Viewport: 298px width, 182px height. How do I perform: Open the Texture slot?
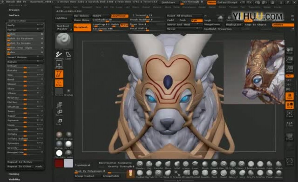pos(59,92)
